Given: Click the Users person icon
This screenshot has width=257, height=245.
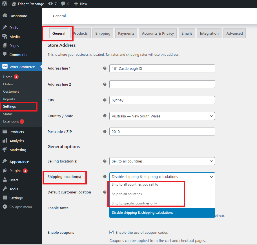Looking at the screenshot, I should 5,180.
